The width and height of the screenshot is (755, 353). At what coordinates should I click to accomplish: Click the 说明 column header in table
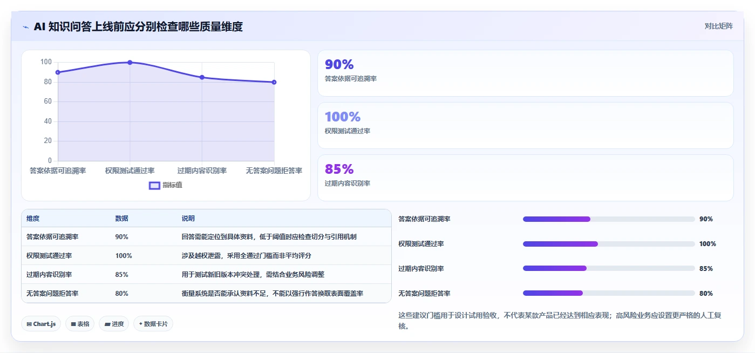click(x=188, y=219)
